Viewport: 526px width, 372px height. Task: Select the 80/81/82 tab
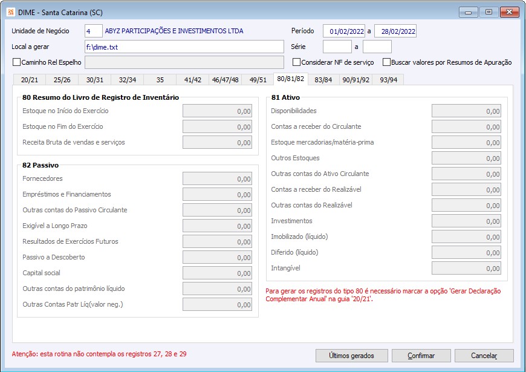[x=290, y=79]
